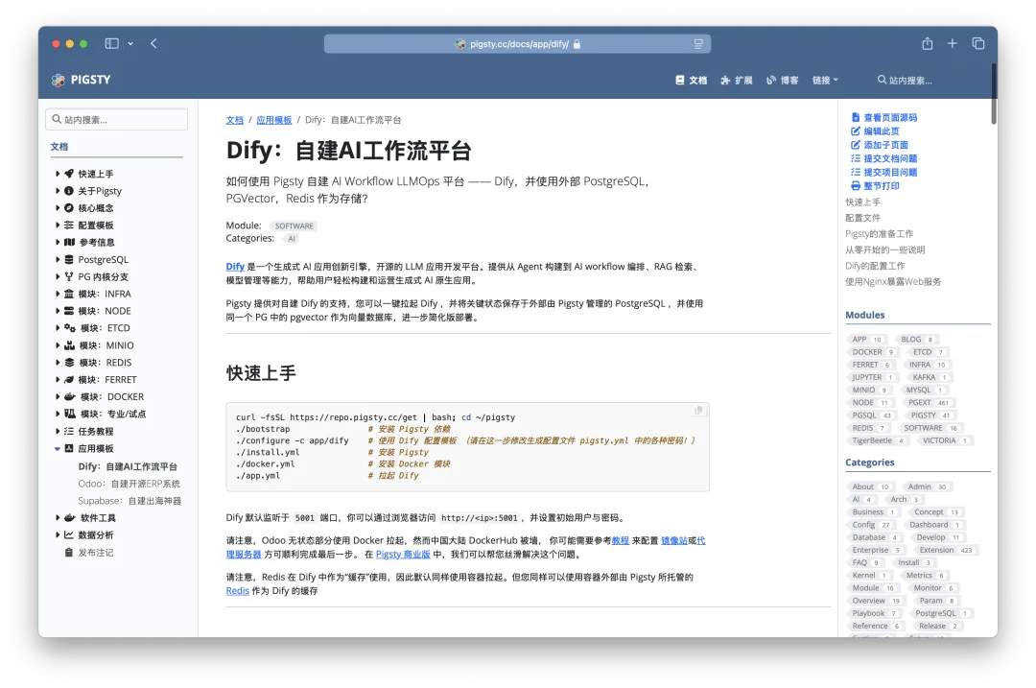Click the left sidebar search box
This screenshot has width=1036, height=688.
pos(116,120)
